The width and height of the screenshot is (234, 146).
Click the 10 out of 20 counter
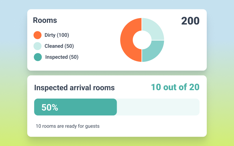tap(175, 87)
